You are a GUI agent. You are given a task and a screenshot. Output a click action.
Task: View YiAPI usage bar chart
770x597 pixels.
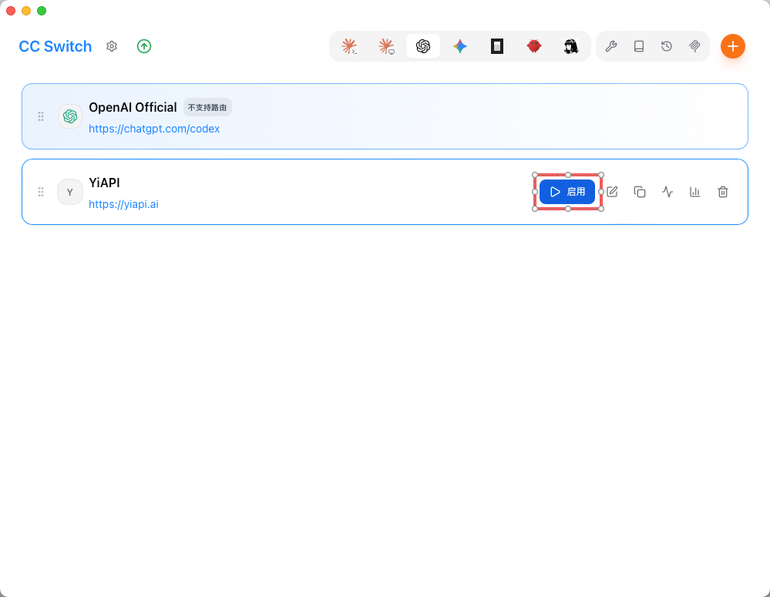(x=695, y=192)
